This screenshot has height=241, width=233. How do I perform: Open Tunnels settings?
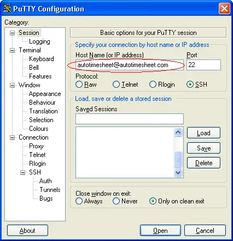[50, 190]
